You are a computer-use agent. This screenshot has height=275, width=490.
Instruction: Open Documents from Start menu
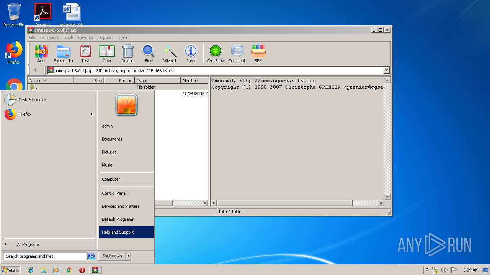coord(126,139)
